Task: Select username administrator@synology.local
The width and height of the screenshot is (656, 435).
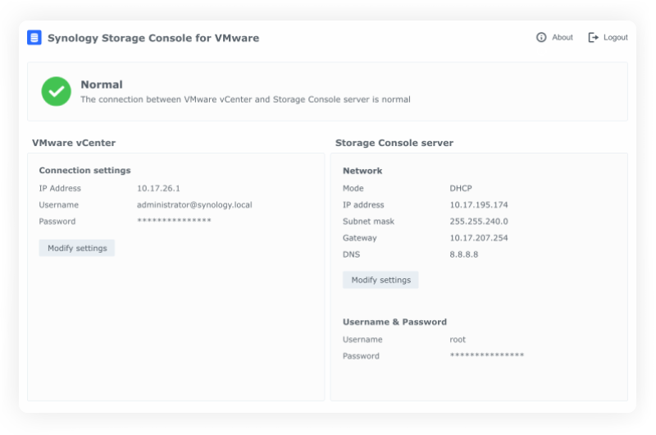Action: [x=194, y=204]
